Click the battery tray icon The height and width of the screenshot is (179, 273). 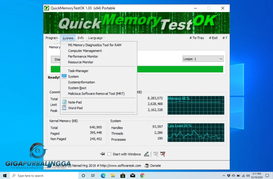point(238,176)
